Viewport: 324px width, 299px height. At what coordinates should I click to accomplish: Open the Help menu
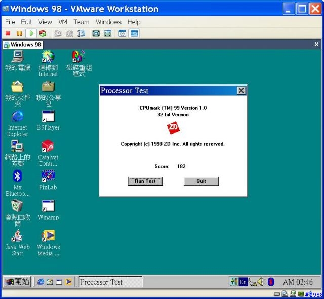(134, 22)
